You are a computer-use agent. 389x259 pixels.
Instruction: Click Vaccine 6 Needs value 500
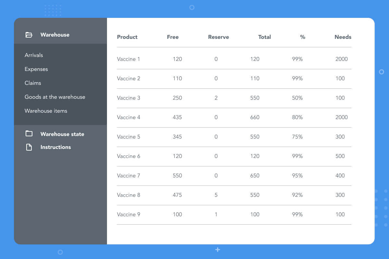coord(340,156)
